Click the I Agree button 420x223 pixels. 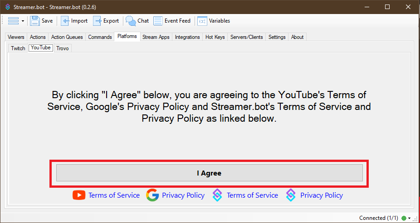tap(209, 173)
